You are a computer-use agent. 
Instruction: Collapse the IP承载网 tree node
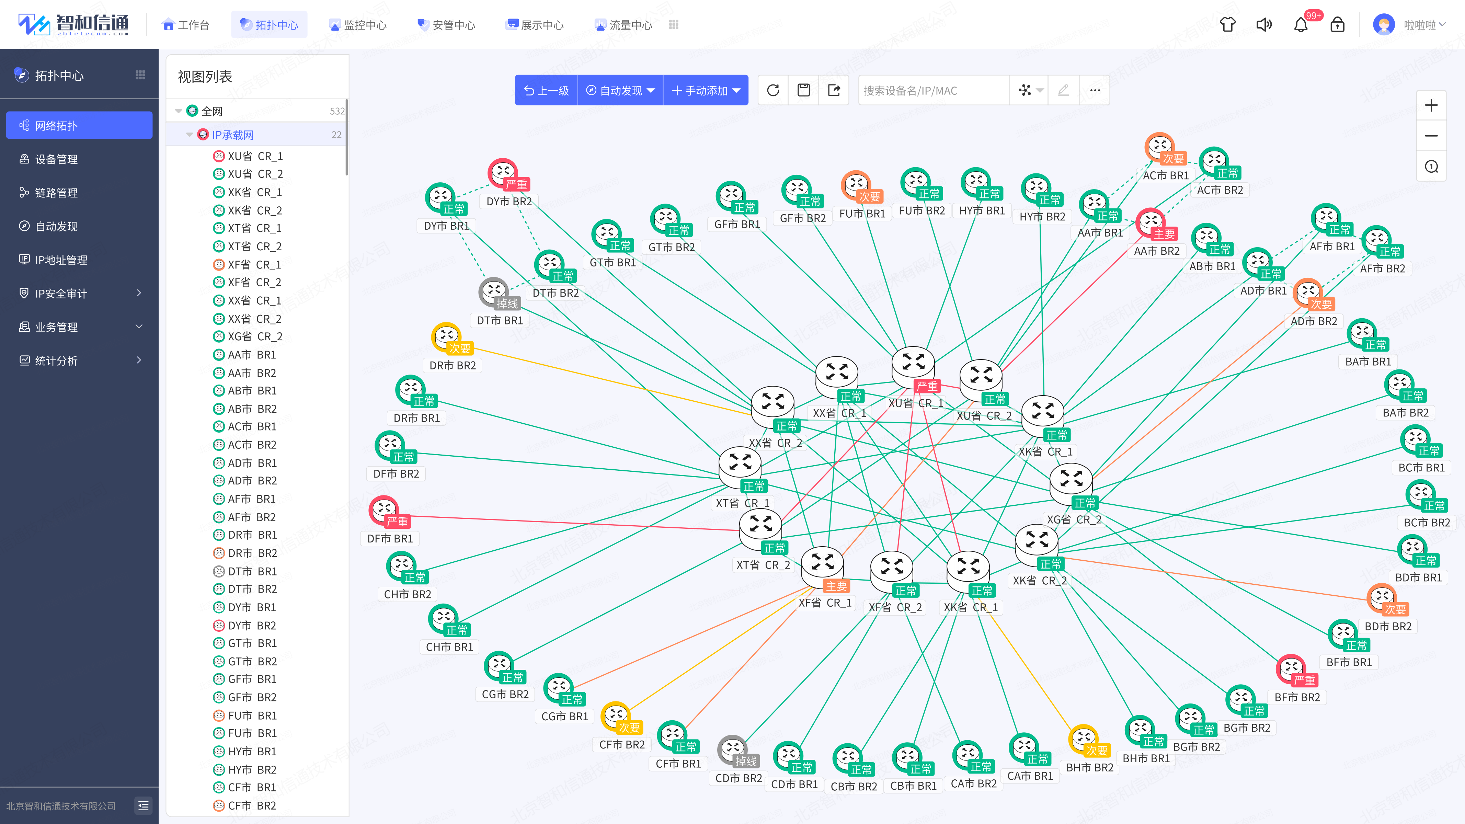pyautogui.click(x=190, y=135)
